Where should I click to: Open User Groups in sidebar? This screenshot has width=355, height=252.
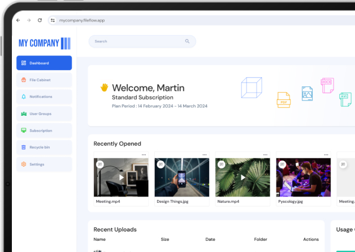click(44, 114)
